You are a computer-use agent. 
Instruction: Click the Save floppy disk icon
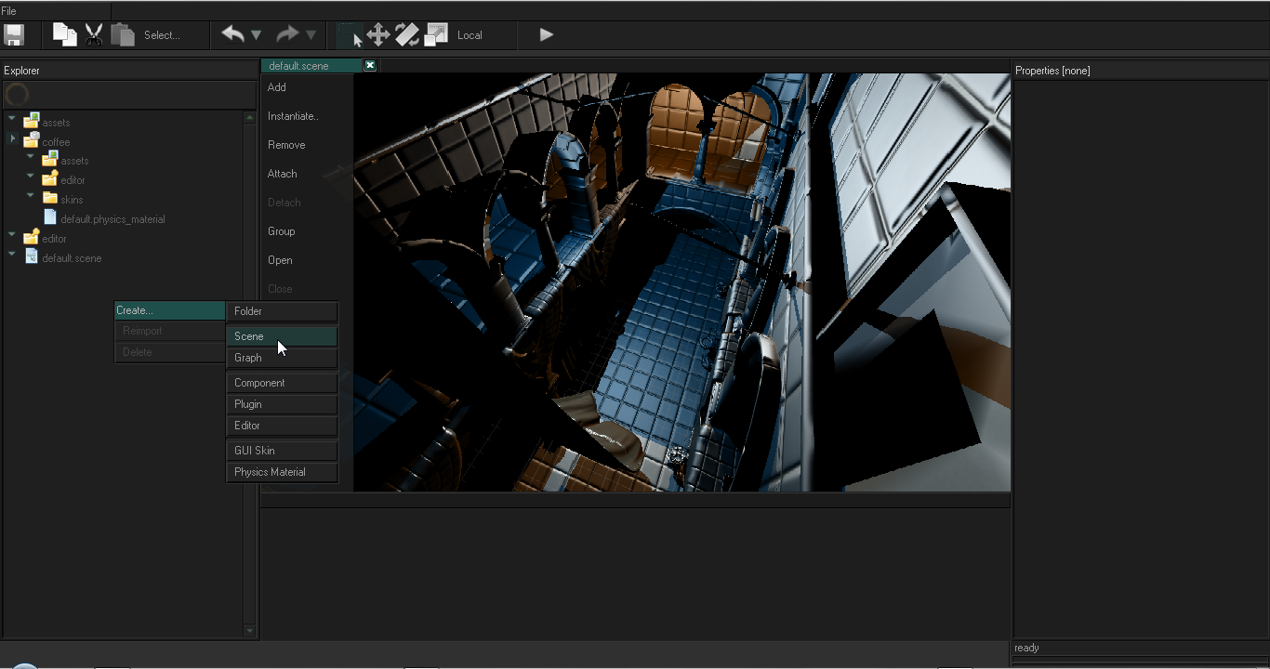14,35
